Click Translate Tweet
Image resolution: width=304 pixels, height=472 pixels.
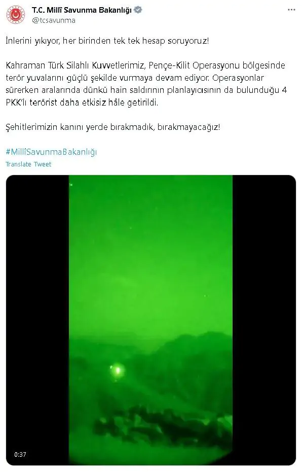[x=28, y=164]
